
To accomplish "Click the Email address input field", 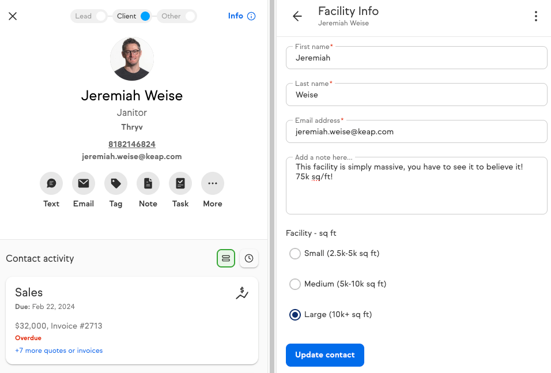I will [x=416, y=131].
